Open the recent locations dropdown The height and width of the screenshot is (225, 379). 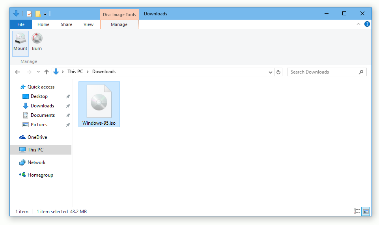click(38, 72)
